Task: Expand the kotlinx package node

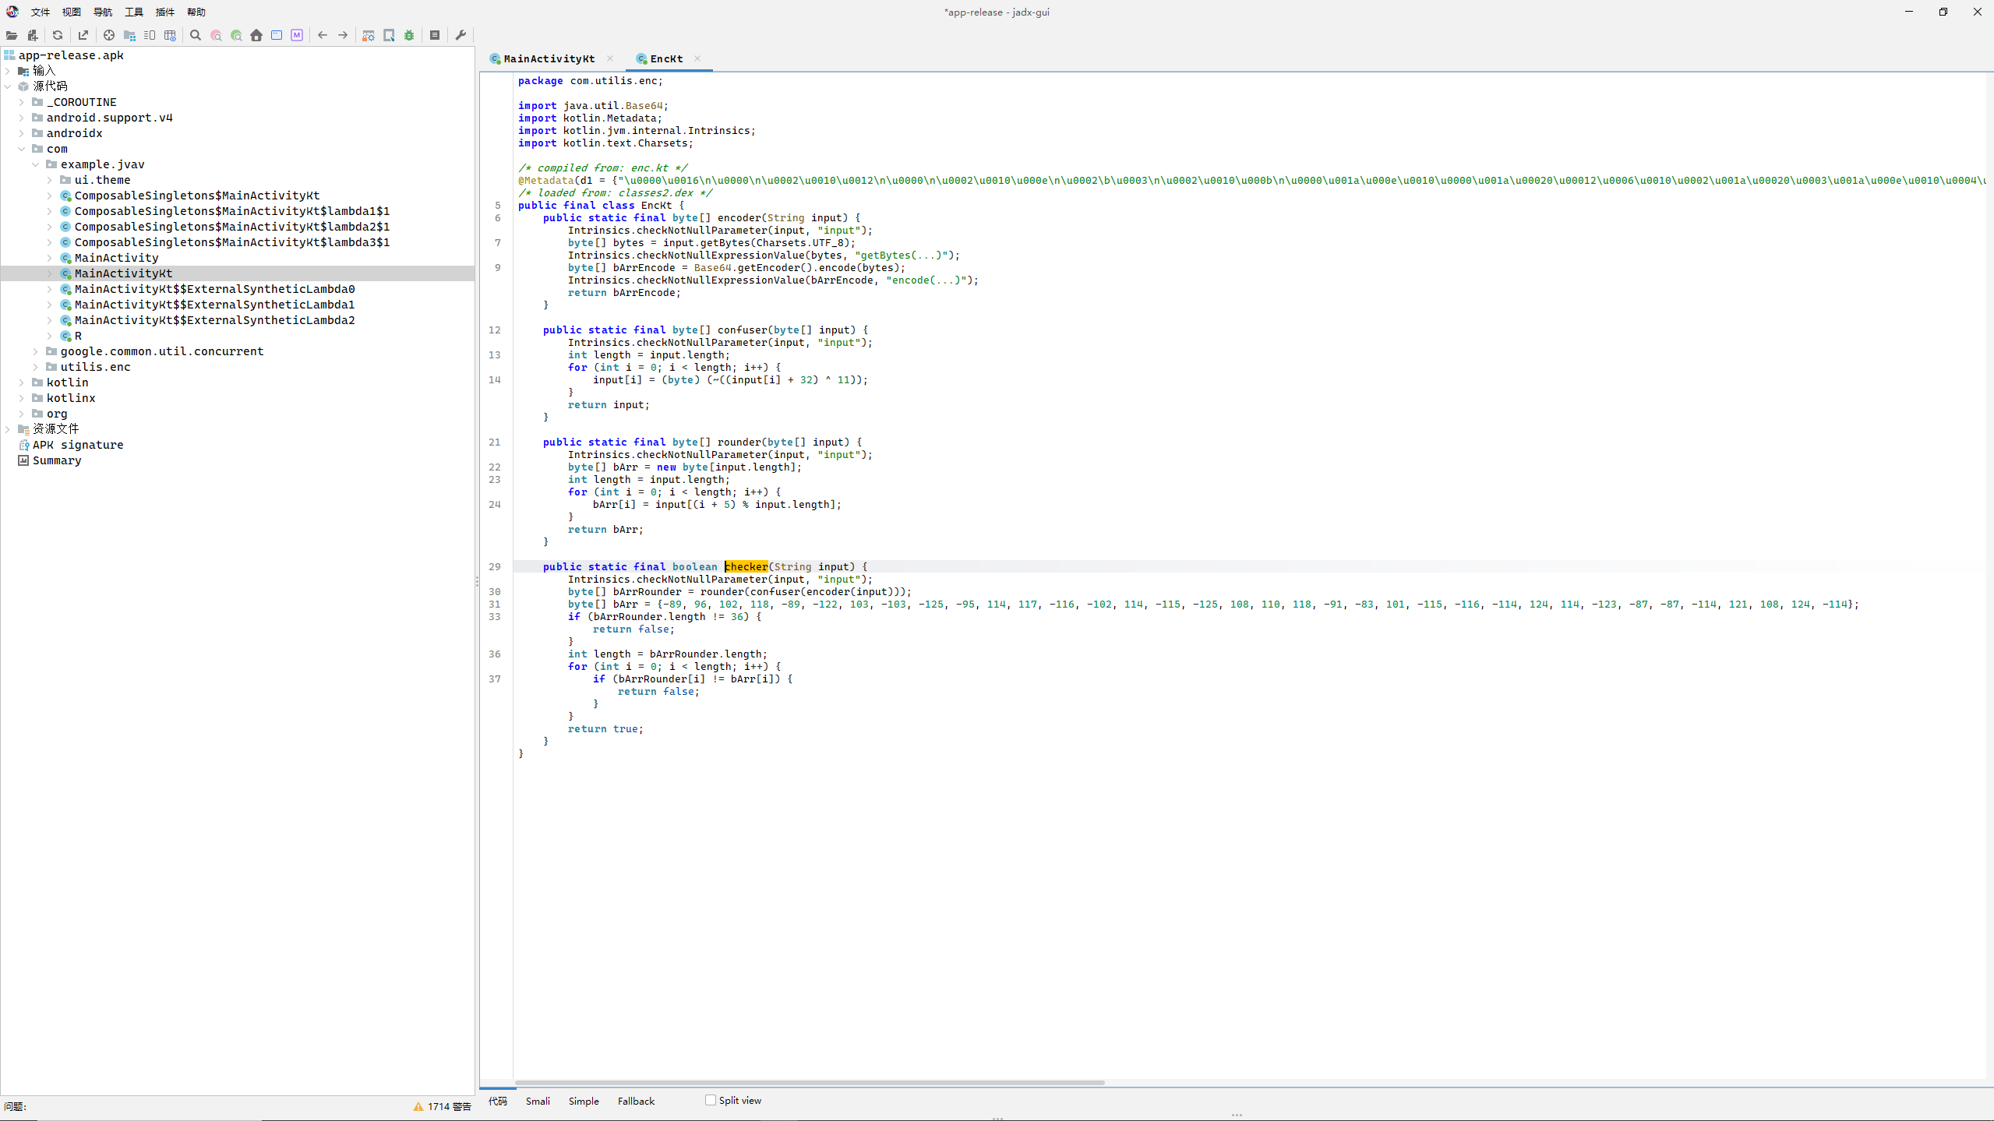Action: click(22, 398)
